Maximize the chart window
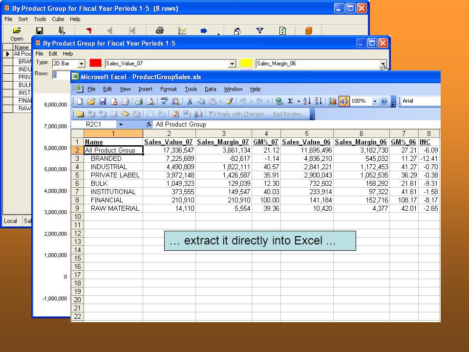469x352 pixels. (372, 44)
